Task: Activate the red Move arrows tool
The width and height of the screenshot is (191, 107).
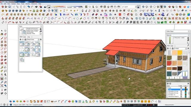Action: pyautogui.click(x=2, y=56)
